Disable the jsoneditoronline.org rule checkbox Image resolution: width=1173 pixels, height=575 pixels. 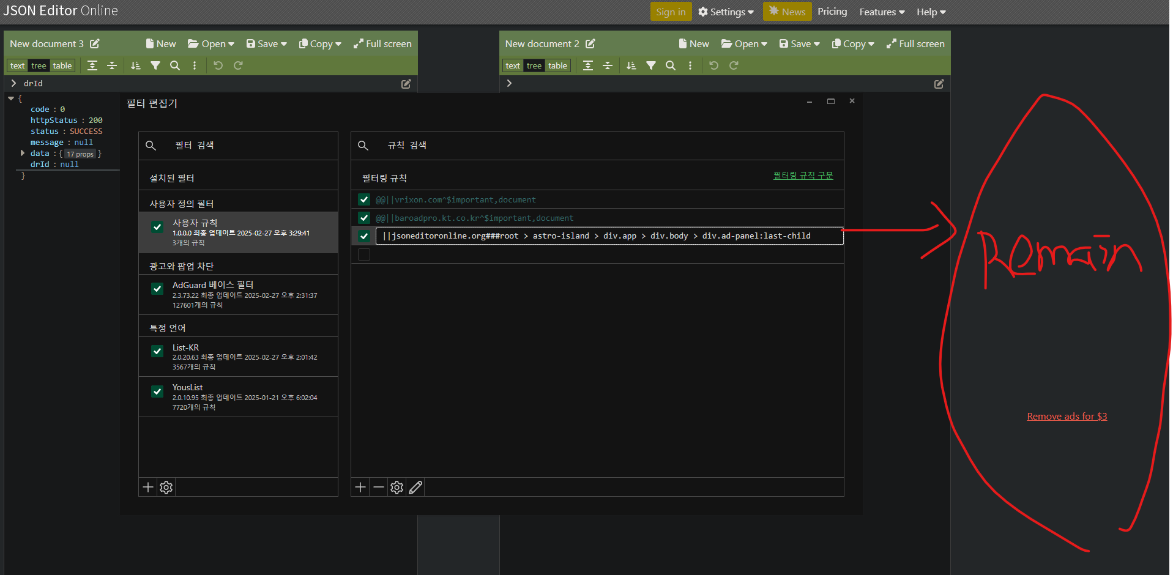[364, 236]
